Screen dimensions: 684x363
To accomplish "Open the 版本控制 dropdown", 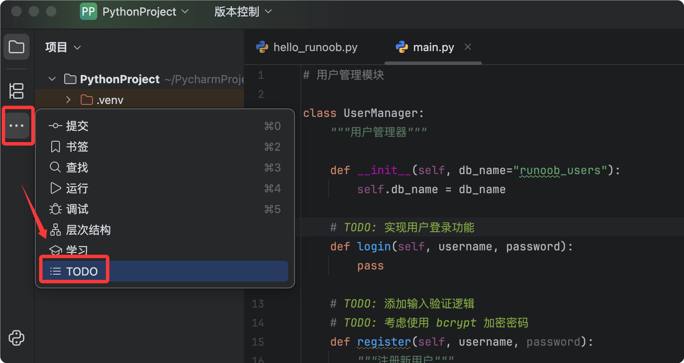I will [243, 12].
